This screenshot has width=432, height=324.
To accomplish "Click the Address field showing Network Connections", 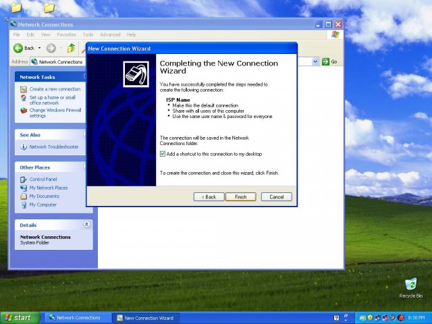I will (x=58, y=61).
